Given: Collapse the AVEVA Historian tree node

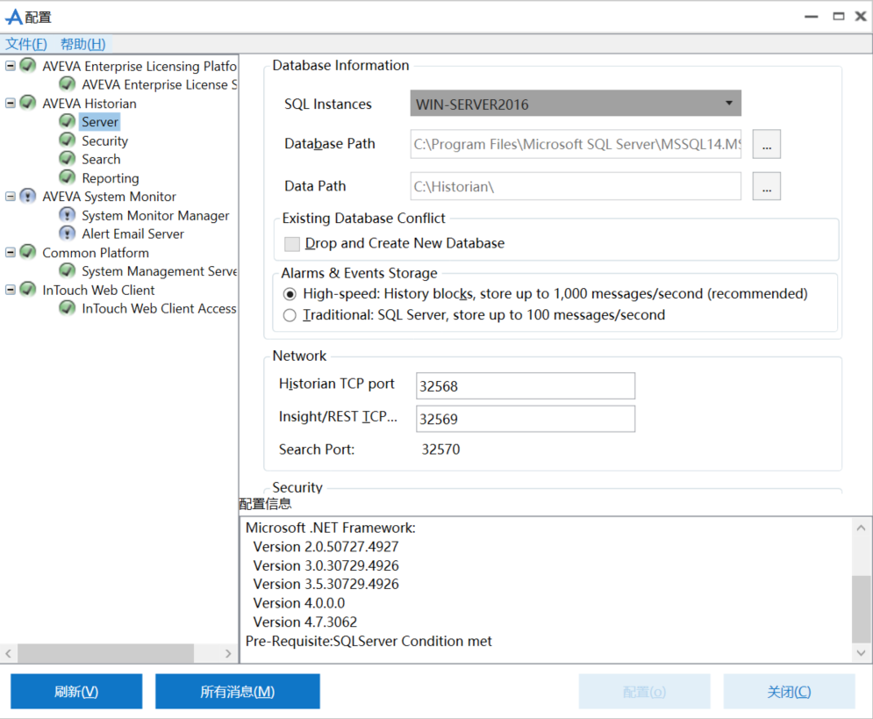Looking at the screenshot, I should (11, 103).
